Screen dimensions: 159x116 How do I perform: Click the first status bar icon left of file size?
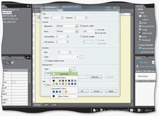94,110
